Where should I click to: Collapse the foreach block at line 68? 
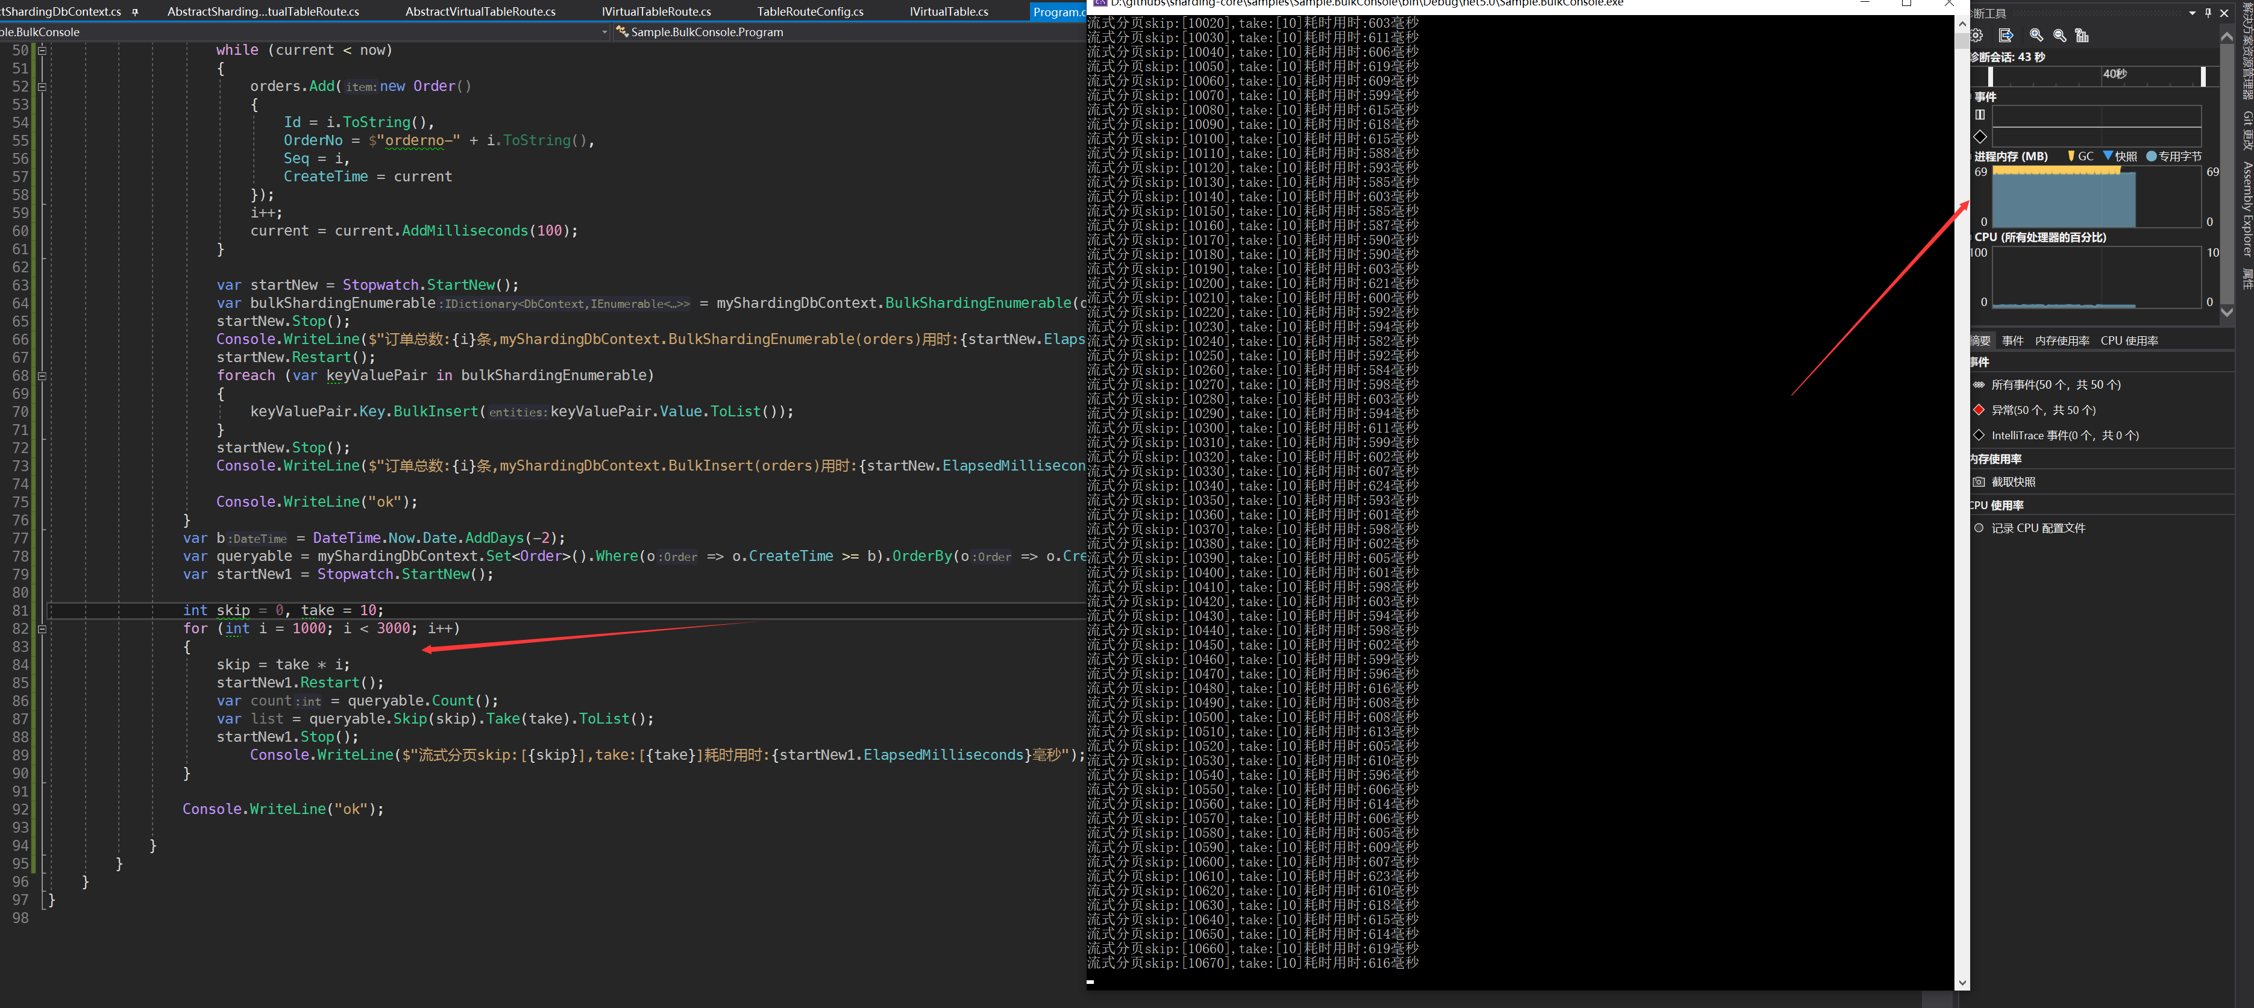pos(41,375)
